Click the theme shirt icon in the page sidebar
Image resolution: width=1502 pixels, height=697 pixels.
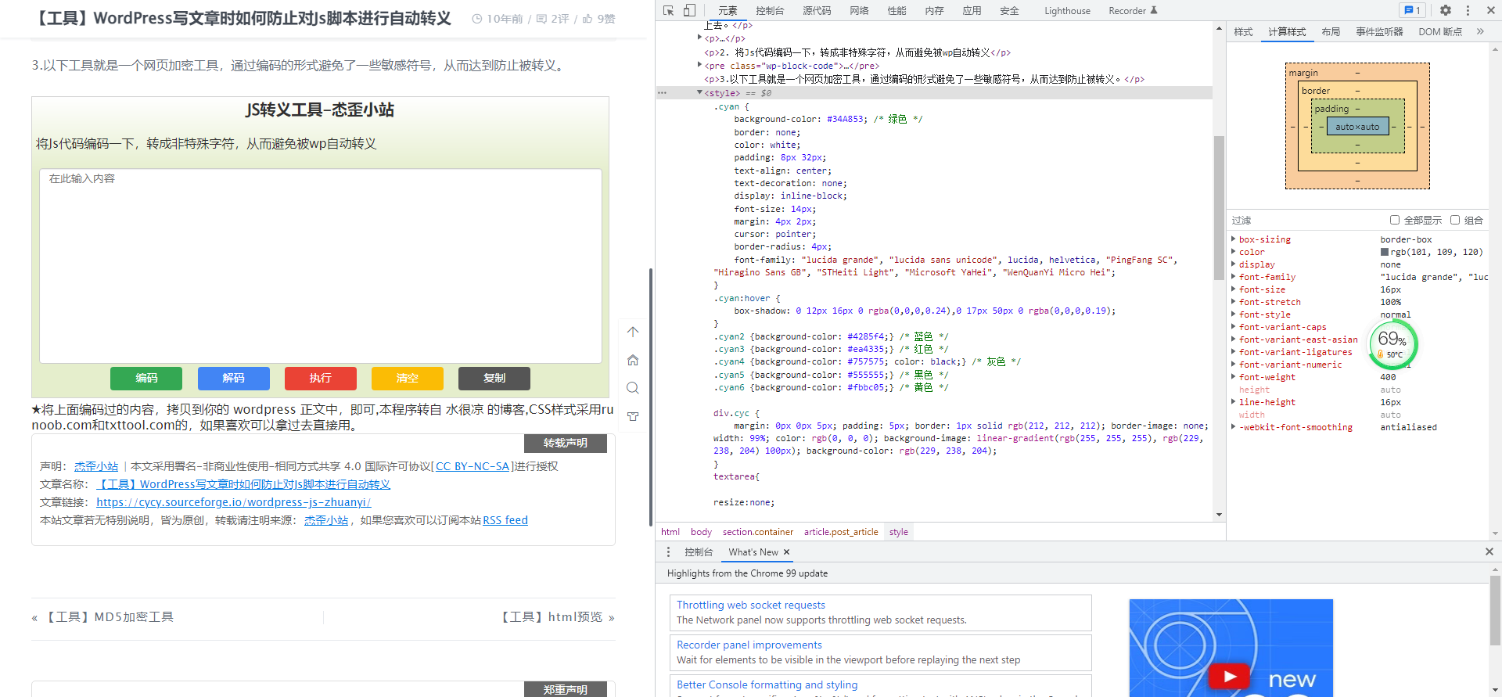(633, 416)
